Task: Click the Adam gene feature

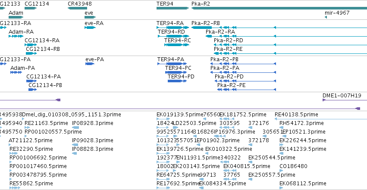Action: tap(16, 17)
